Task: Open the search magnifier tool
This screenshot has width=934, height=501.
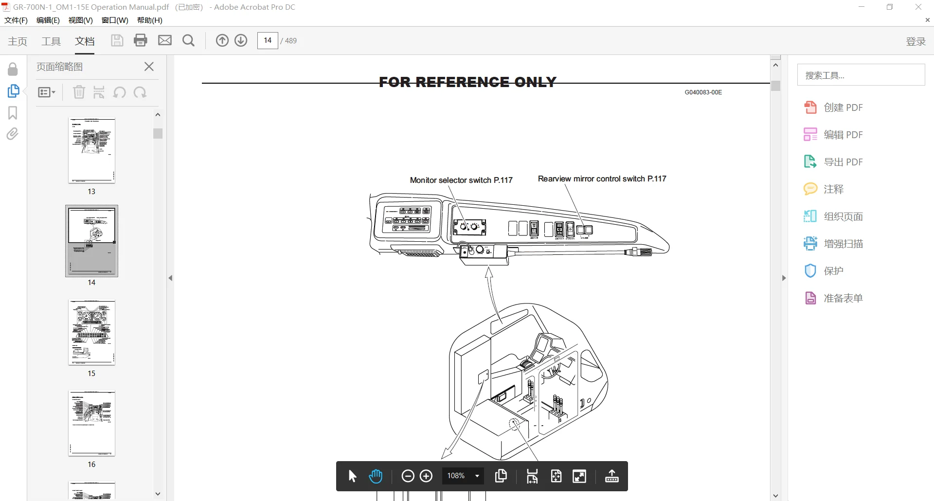Action: [189, 40]
